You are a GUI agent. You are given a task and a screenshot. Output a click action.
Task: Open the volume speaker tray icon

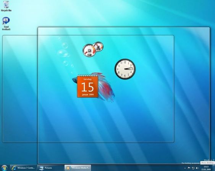tap(197, 168)
